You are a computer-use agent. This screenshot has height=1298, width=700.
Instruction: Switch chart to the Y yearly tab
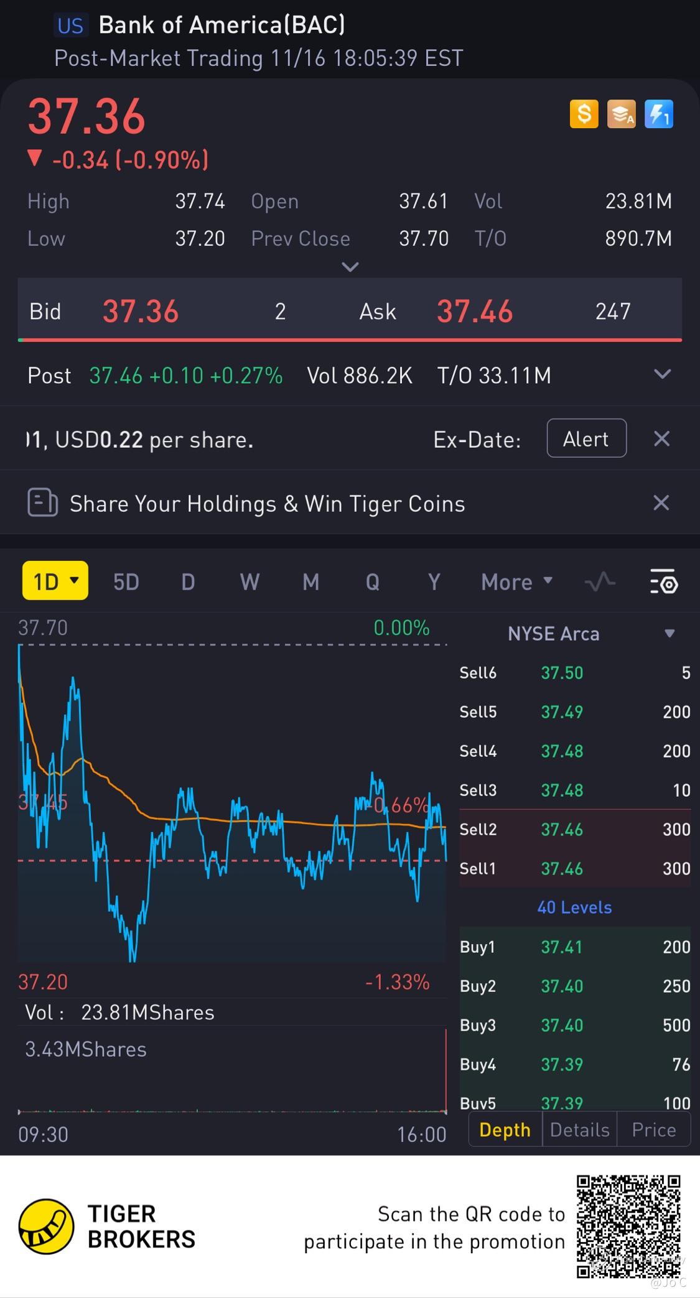[x=434, y=582]
